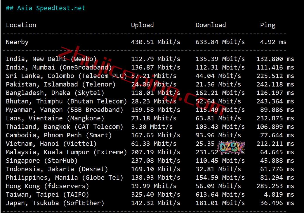Screen dimensions: 304x213
Task: Click the Download column header
Action: (211, 25)
